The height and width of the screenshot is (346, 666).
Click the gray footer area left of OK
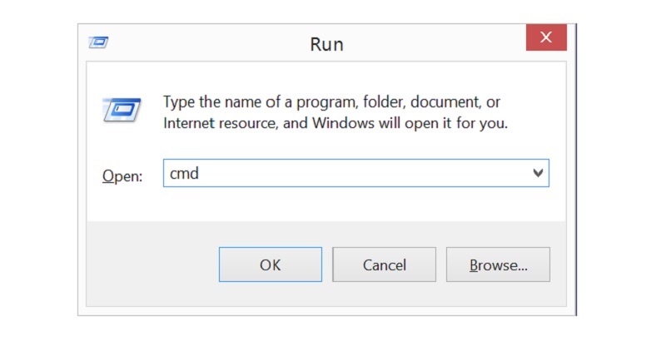150,264
